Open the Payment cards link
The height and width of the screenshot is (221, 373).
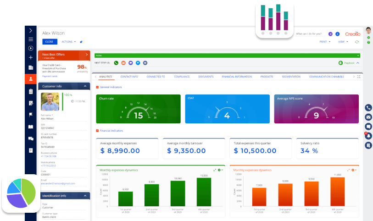pyautogui.click(x=50, y=76)
